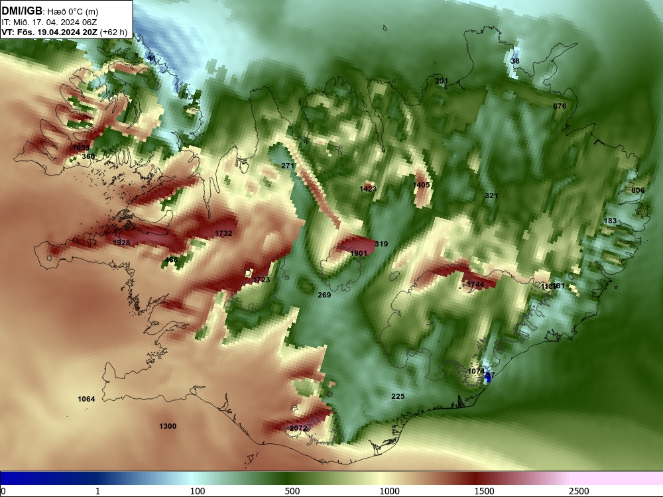Click the color scale label 1

point(97,491)
